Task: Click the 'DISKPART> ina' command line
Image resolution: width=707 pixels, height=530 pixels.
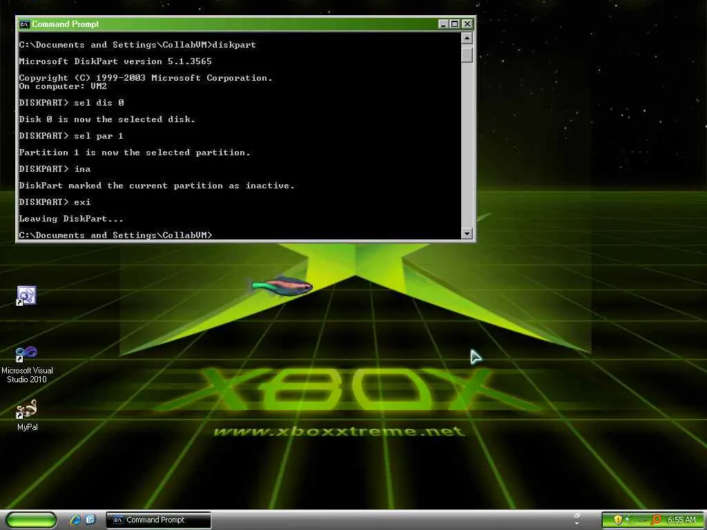Action: [x=55, y=169]
